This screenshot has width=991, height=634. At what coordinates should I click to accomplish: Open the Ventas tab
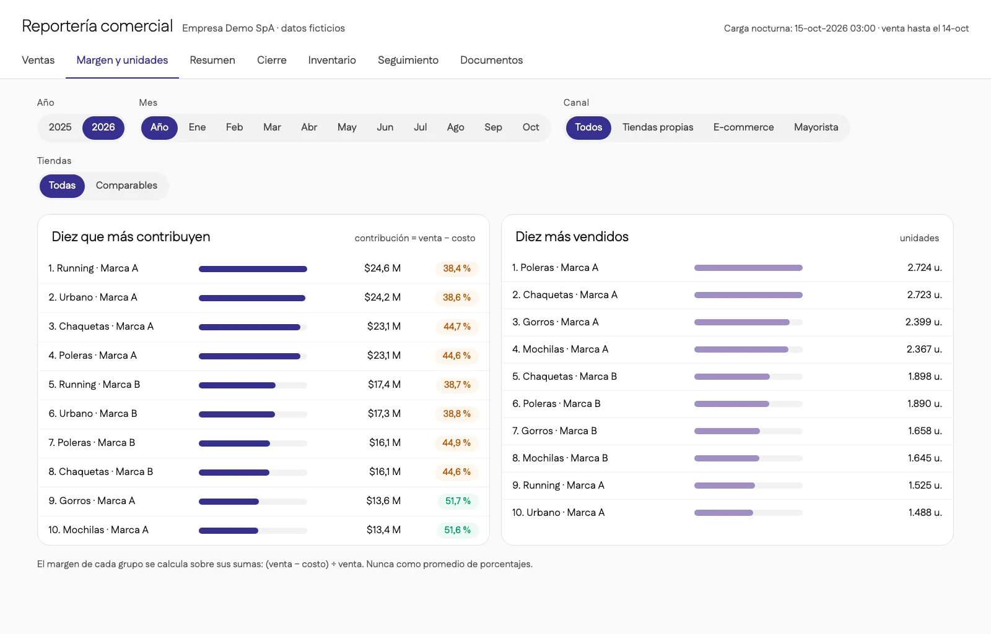click(x=38, y=60)
